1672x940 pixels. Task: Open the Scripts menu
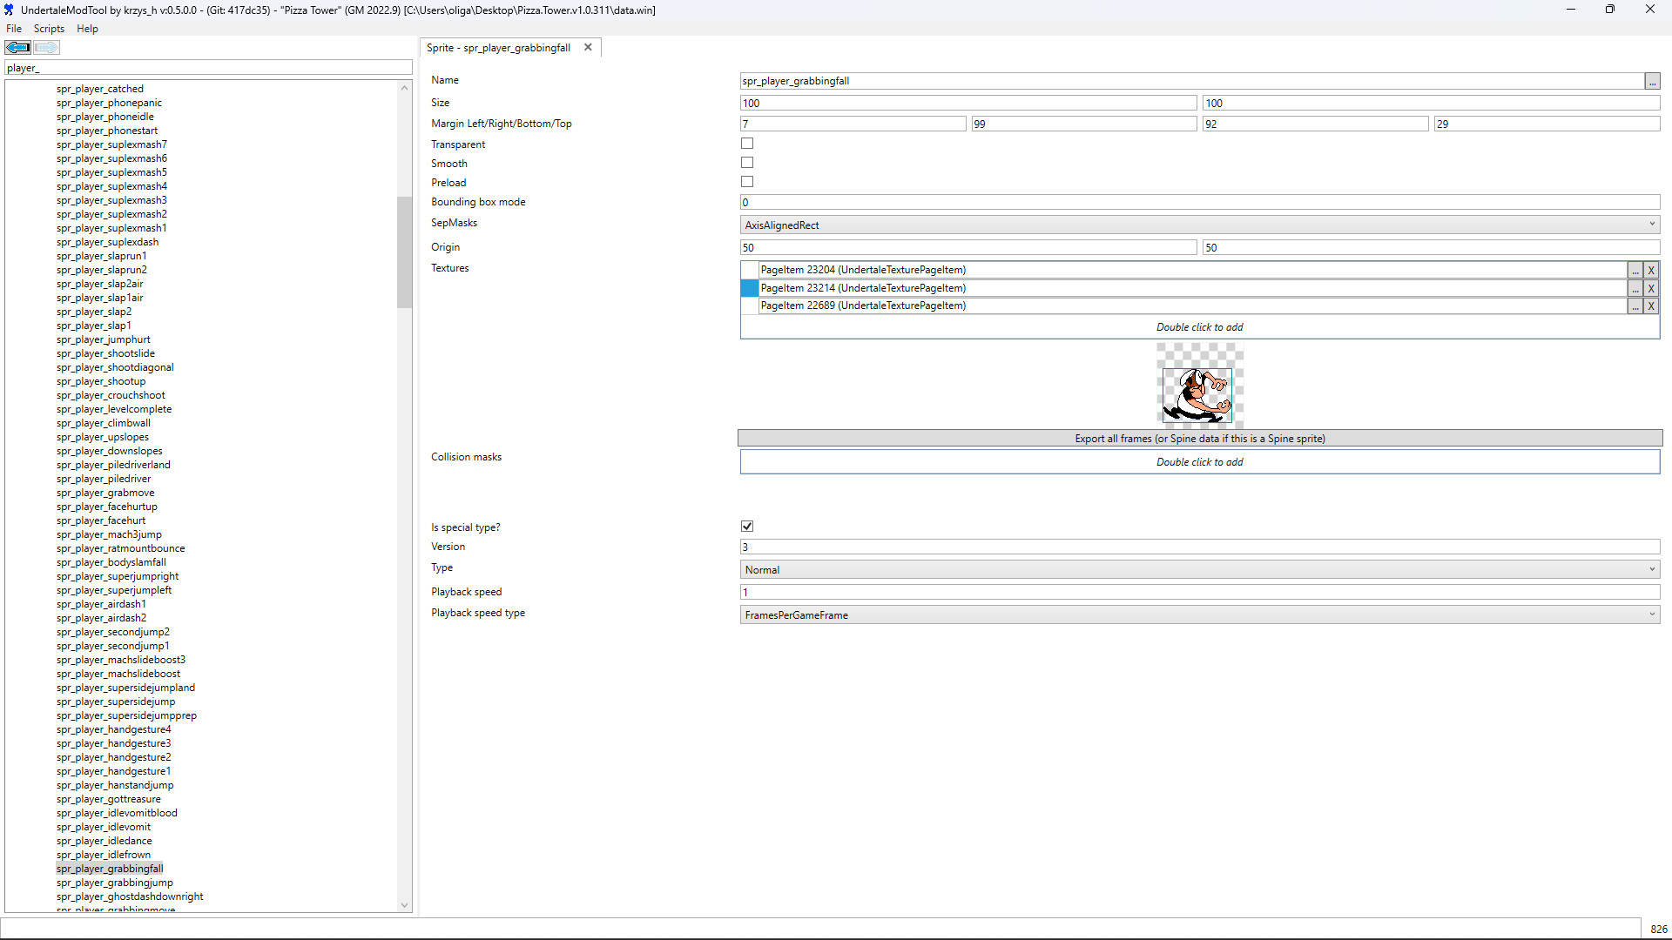tap(49, 29)
